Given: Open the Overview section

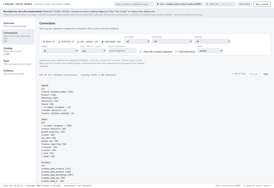Looking at the screenshot, I should click(x=18, y=24).
